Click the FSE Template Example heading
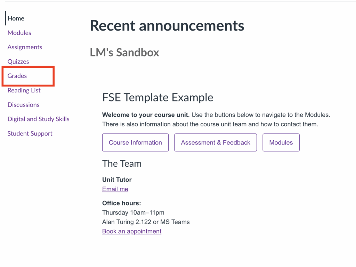356x267 pixels. pos(157,98)
